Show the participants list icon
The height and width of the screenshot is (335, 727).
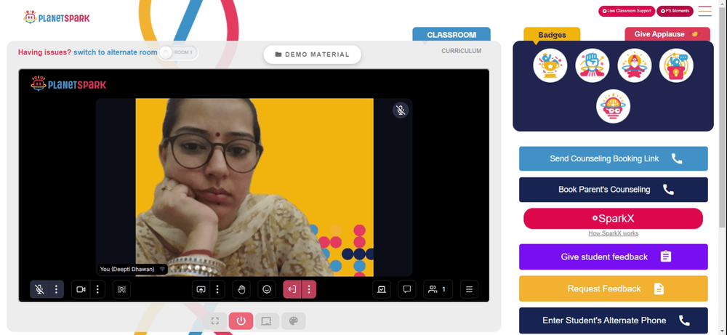[x=438, y=290]
